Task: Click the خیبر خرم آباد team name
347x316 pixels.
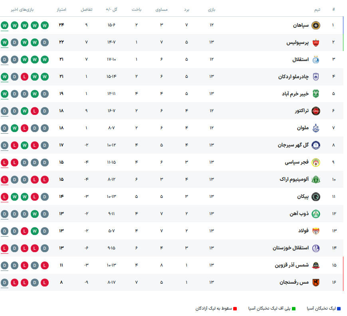Action: pos(295,94)
